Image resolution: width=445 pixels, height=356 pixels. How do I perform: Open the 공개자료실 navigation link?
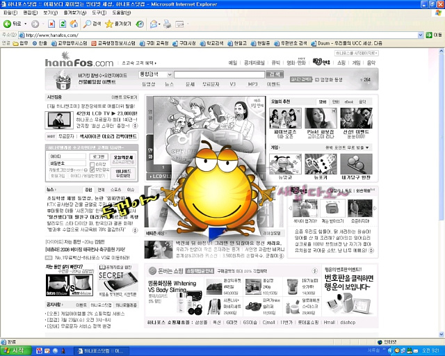254,63
